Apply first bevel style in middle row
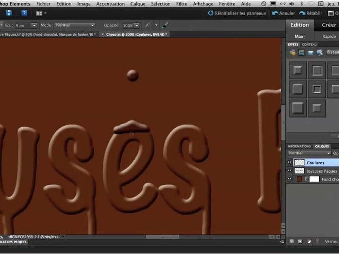The height and width of the screenshot is (254, 339). point(298,89)
